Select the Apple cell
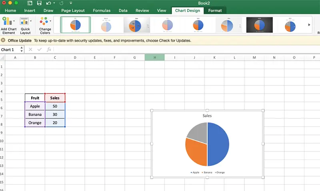This screenshot has width=320, height=191. pyautogui.click(x=35, y=106)
